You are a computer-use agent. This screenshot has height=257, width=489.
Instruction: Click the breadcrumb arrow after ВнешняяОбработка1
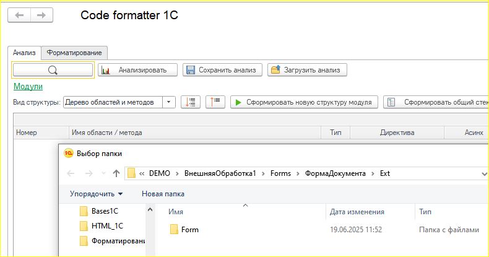(263, 174)
